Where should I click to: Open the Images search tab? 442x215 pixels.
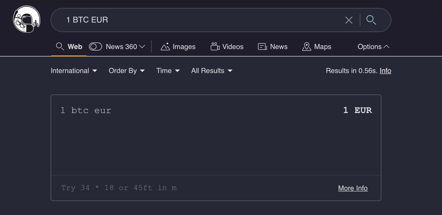tap(178, 47)
